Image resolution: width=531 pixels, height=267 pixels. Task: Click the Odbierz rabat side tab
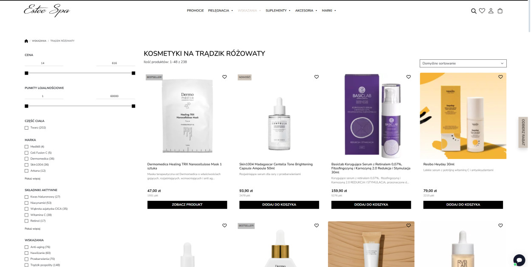(523, 132)
